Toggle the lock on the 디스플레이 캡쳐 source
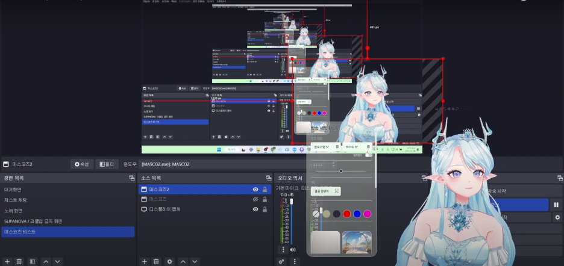 [x=265, y=209]
